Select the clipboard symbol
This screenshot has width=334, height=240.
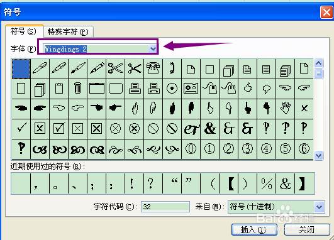coord(59,89)
